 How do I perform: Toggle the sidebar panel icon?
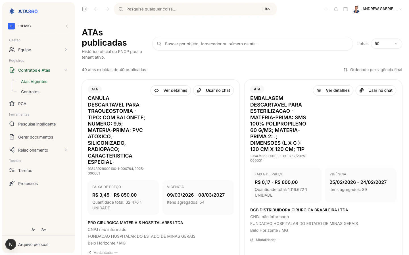(x=84, y=9)
